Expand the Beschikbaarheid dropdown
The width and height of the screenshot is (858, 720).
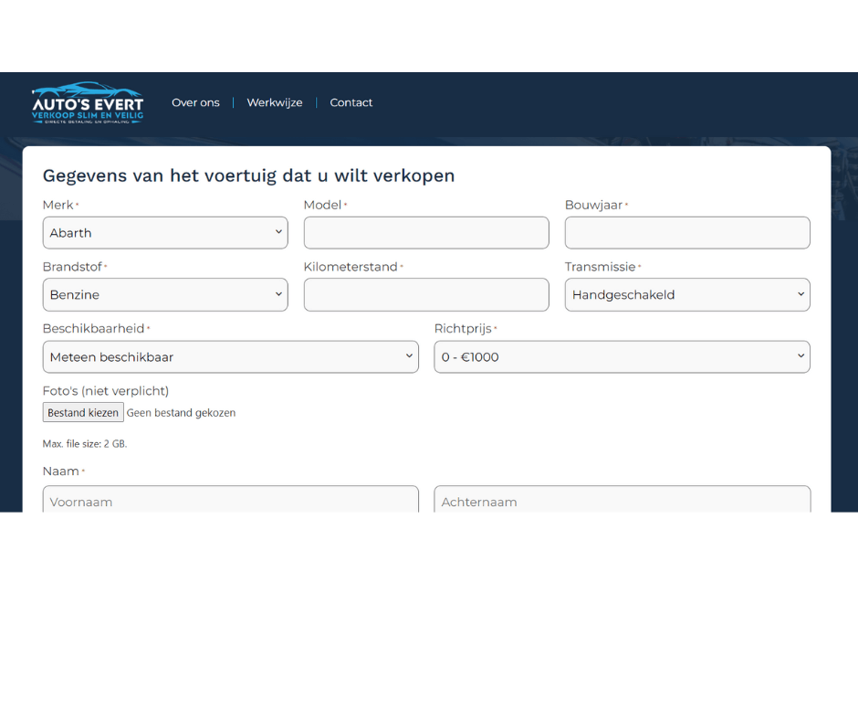click(x=230, y=357)
